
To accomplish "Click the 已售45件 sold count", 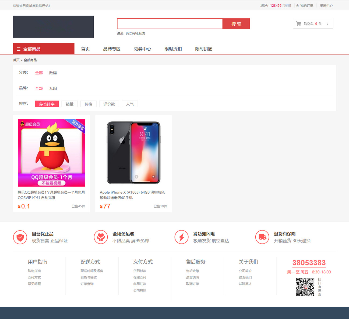I will pyautogui.click(x=78, y=206).
